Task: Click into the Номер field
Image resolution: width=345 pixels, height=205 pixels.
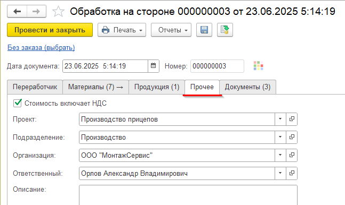Action: pyautogui.click(x=217, y=66)
